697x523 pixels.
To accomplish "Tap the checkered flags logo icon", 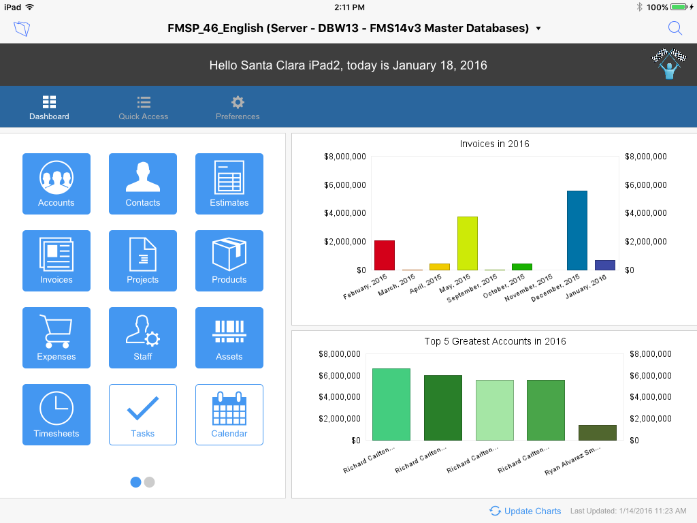I will 669,63.
